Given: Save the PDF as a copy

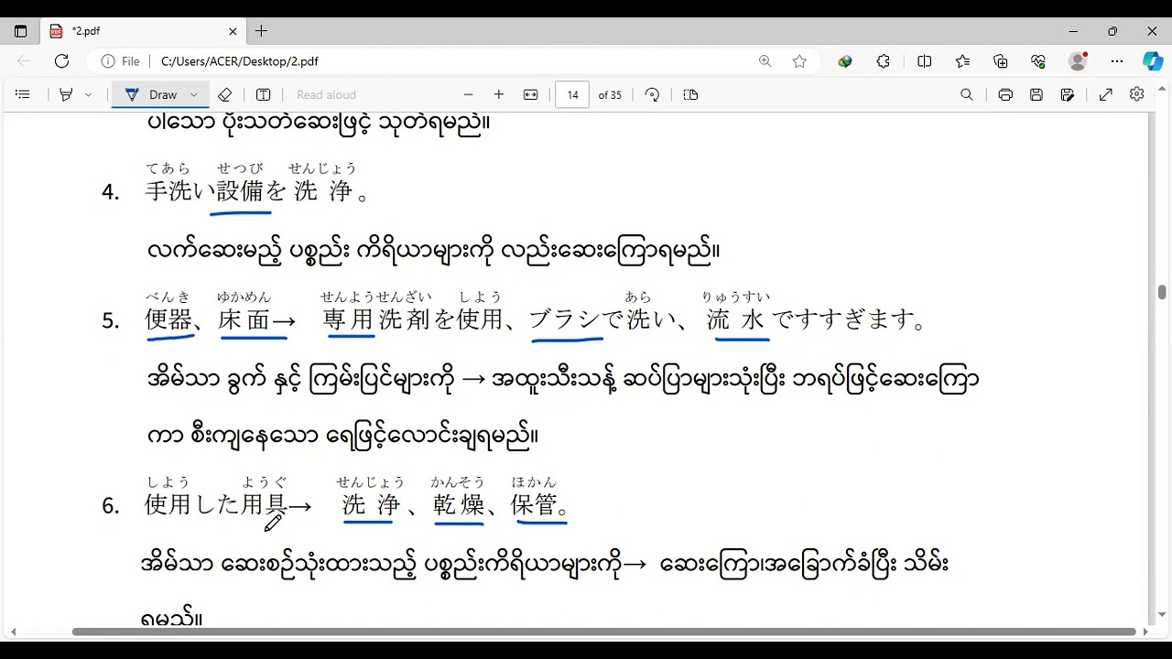Looking at the screenshot, I should click(x=1067, y=94).
